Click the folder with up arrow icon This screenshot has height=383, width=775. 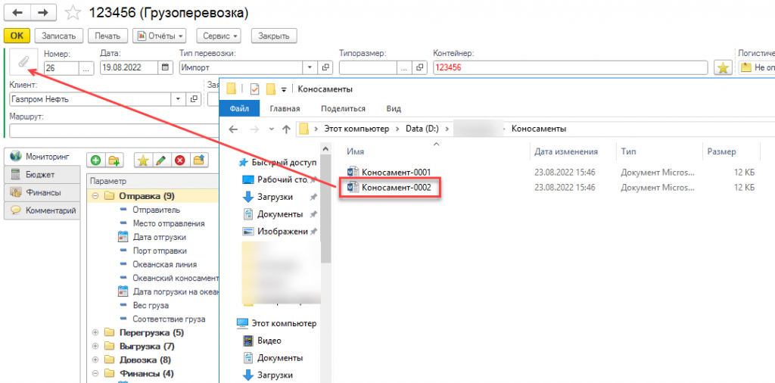click(x=199, y=160)
